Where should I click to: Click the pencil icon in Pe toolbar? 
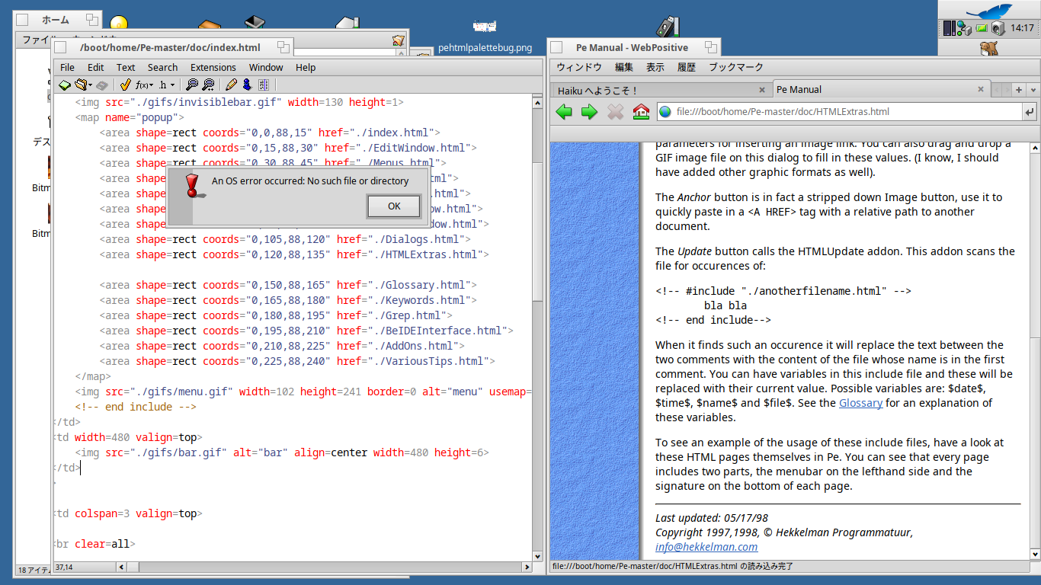[232, 85]
